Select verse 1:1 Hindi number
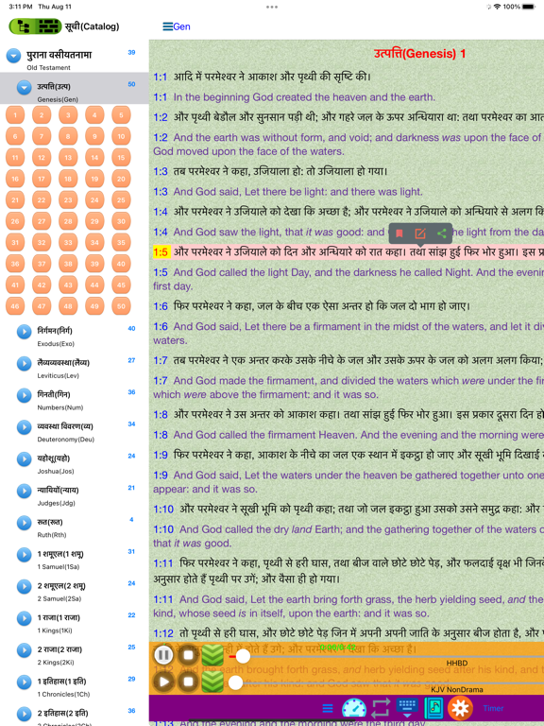The height and width of the screenshot is (726, 544). (x=160, y=77)
